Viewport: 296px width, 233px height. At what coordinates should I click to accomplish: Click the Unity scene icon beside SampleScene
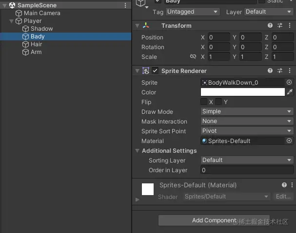tap(12, 5)
